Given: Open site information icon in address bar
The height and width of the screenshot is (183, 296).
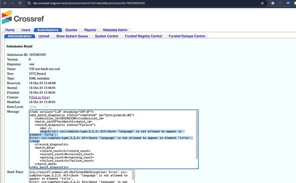Looking at the screenshot, I should (29, 3).
